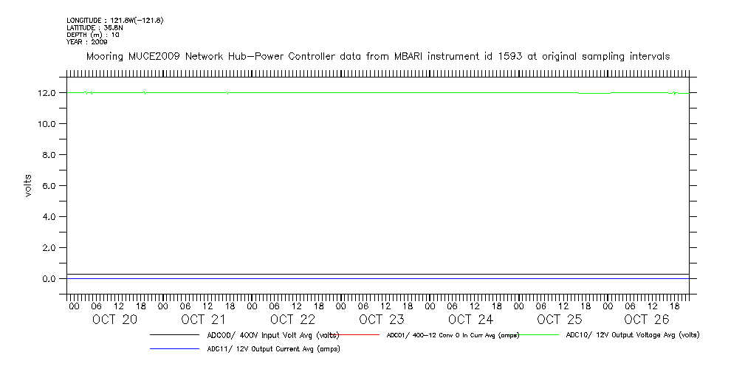
Task: Pick the OCT 23 date label
Action: [x=381, y=320]
